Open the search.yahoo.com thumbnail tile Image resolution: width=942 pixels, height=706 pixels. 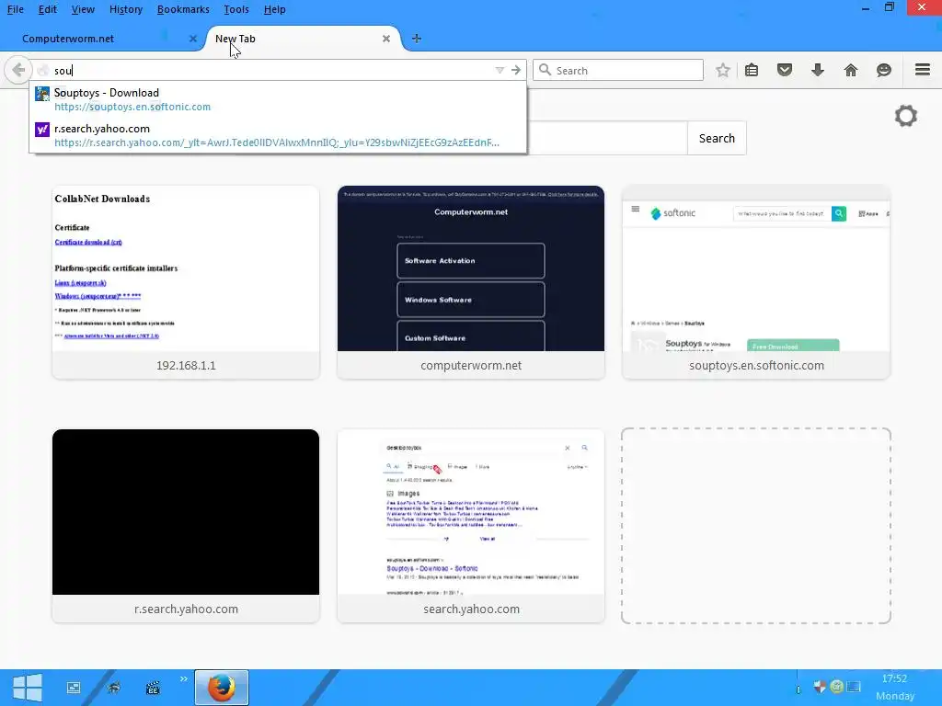[x=471, y=526]
